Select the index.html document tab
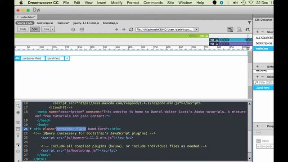 (28, 17)
